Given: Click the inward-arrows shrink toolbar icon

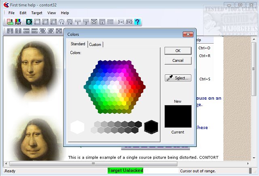Looking at the screenshot, I should [x=59, y=31].
